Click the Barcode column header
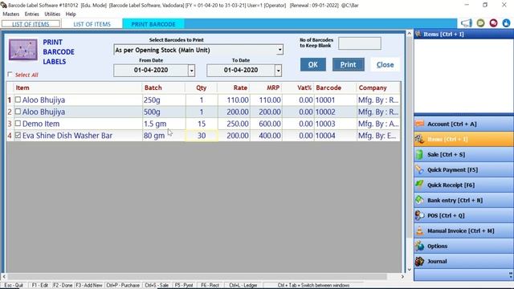The image size is (514, 289). pyautogui.click(x=335, y=88)
